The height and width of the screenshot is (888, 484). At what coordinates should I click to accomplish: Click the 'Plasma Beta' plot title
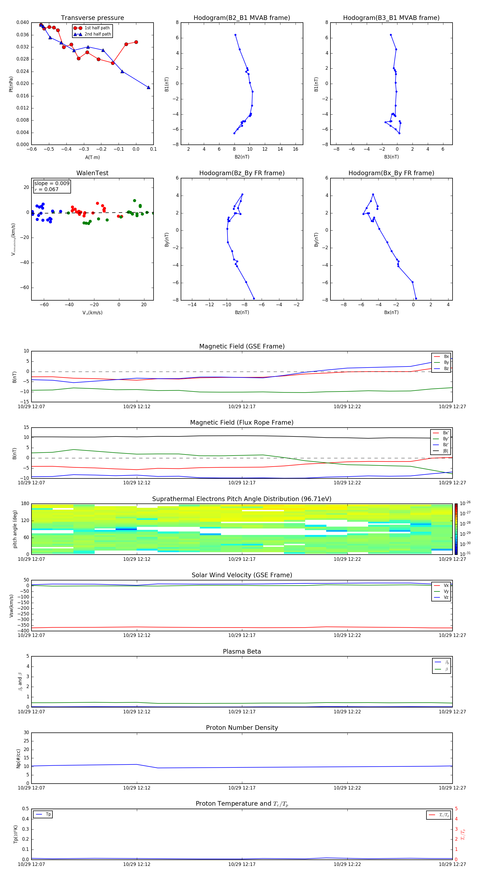pos(242,651)
